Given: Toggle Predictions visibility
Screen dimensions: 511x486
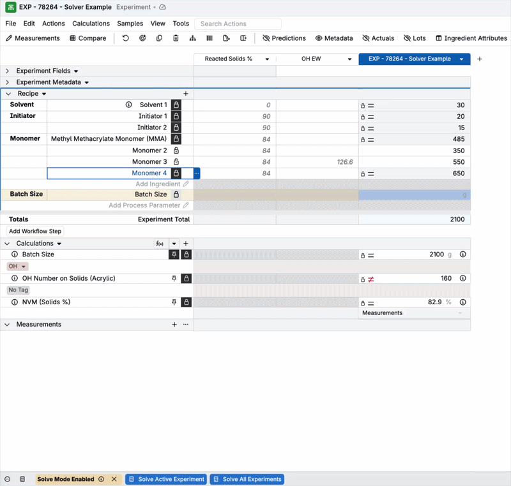Looking at the screenshot, I should pyautogui.click(x=284, y=38).
